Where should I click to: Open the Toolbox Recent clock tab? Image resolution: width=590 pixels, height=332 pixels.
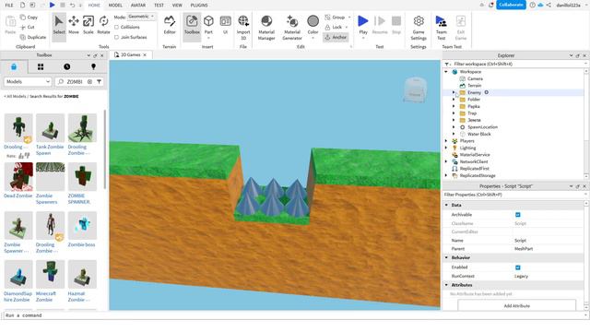67,66
